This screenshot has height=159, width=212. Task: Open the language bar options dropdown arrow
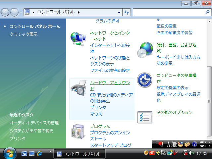point(210,146)
